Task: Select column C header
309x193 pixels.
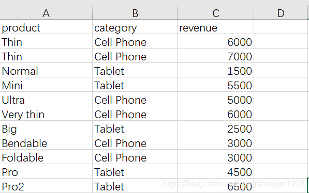Action: 216,13
